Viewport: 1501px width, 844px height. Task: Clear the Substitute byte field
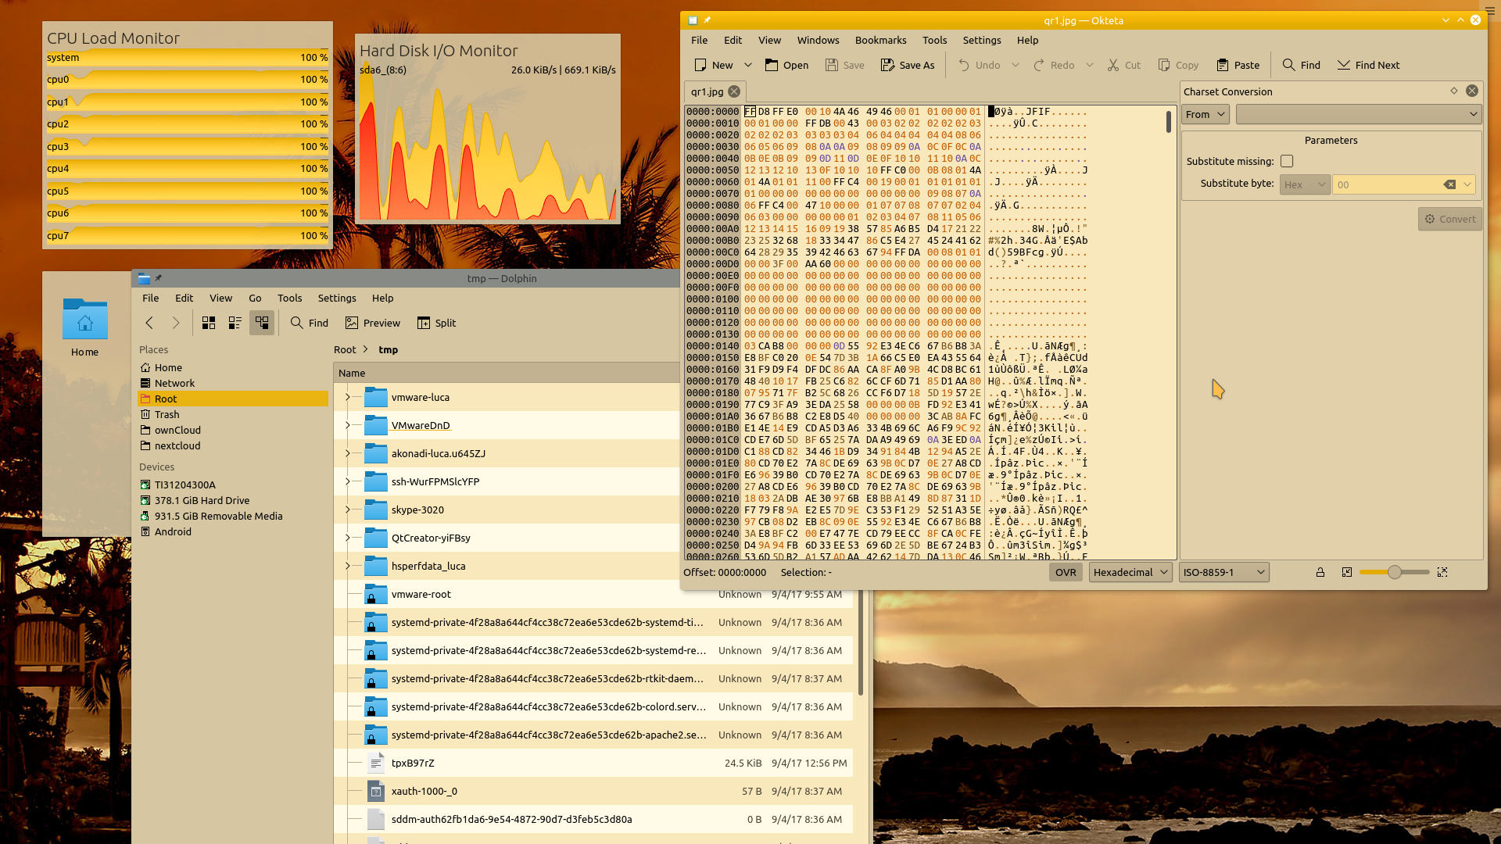(x=1449, y=184)
